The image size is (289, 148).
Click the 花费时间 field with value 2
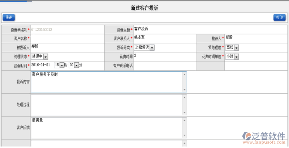coord(165,56)
